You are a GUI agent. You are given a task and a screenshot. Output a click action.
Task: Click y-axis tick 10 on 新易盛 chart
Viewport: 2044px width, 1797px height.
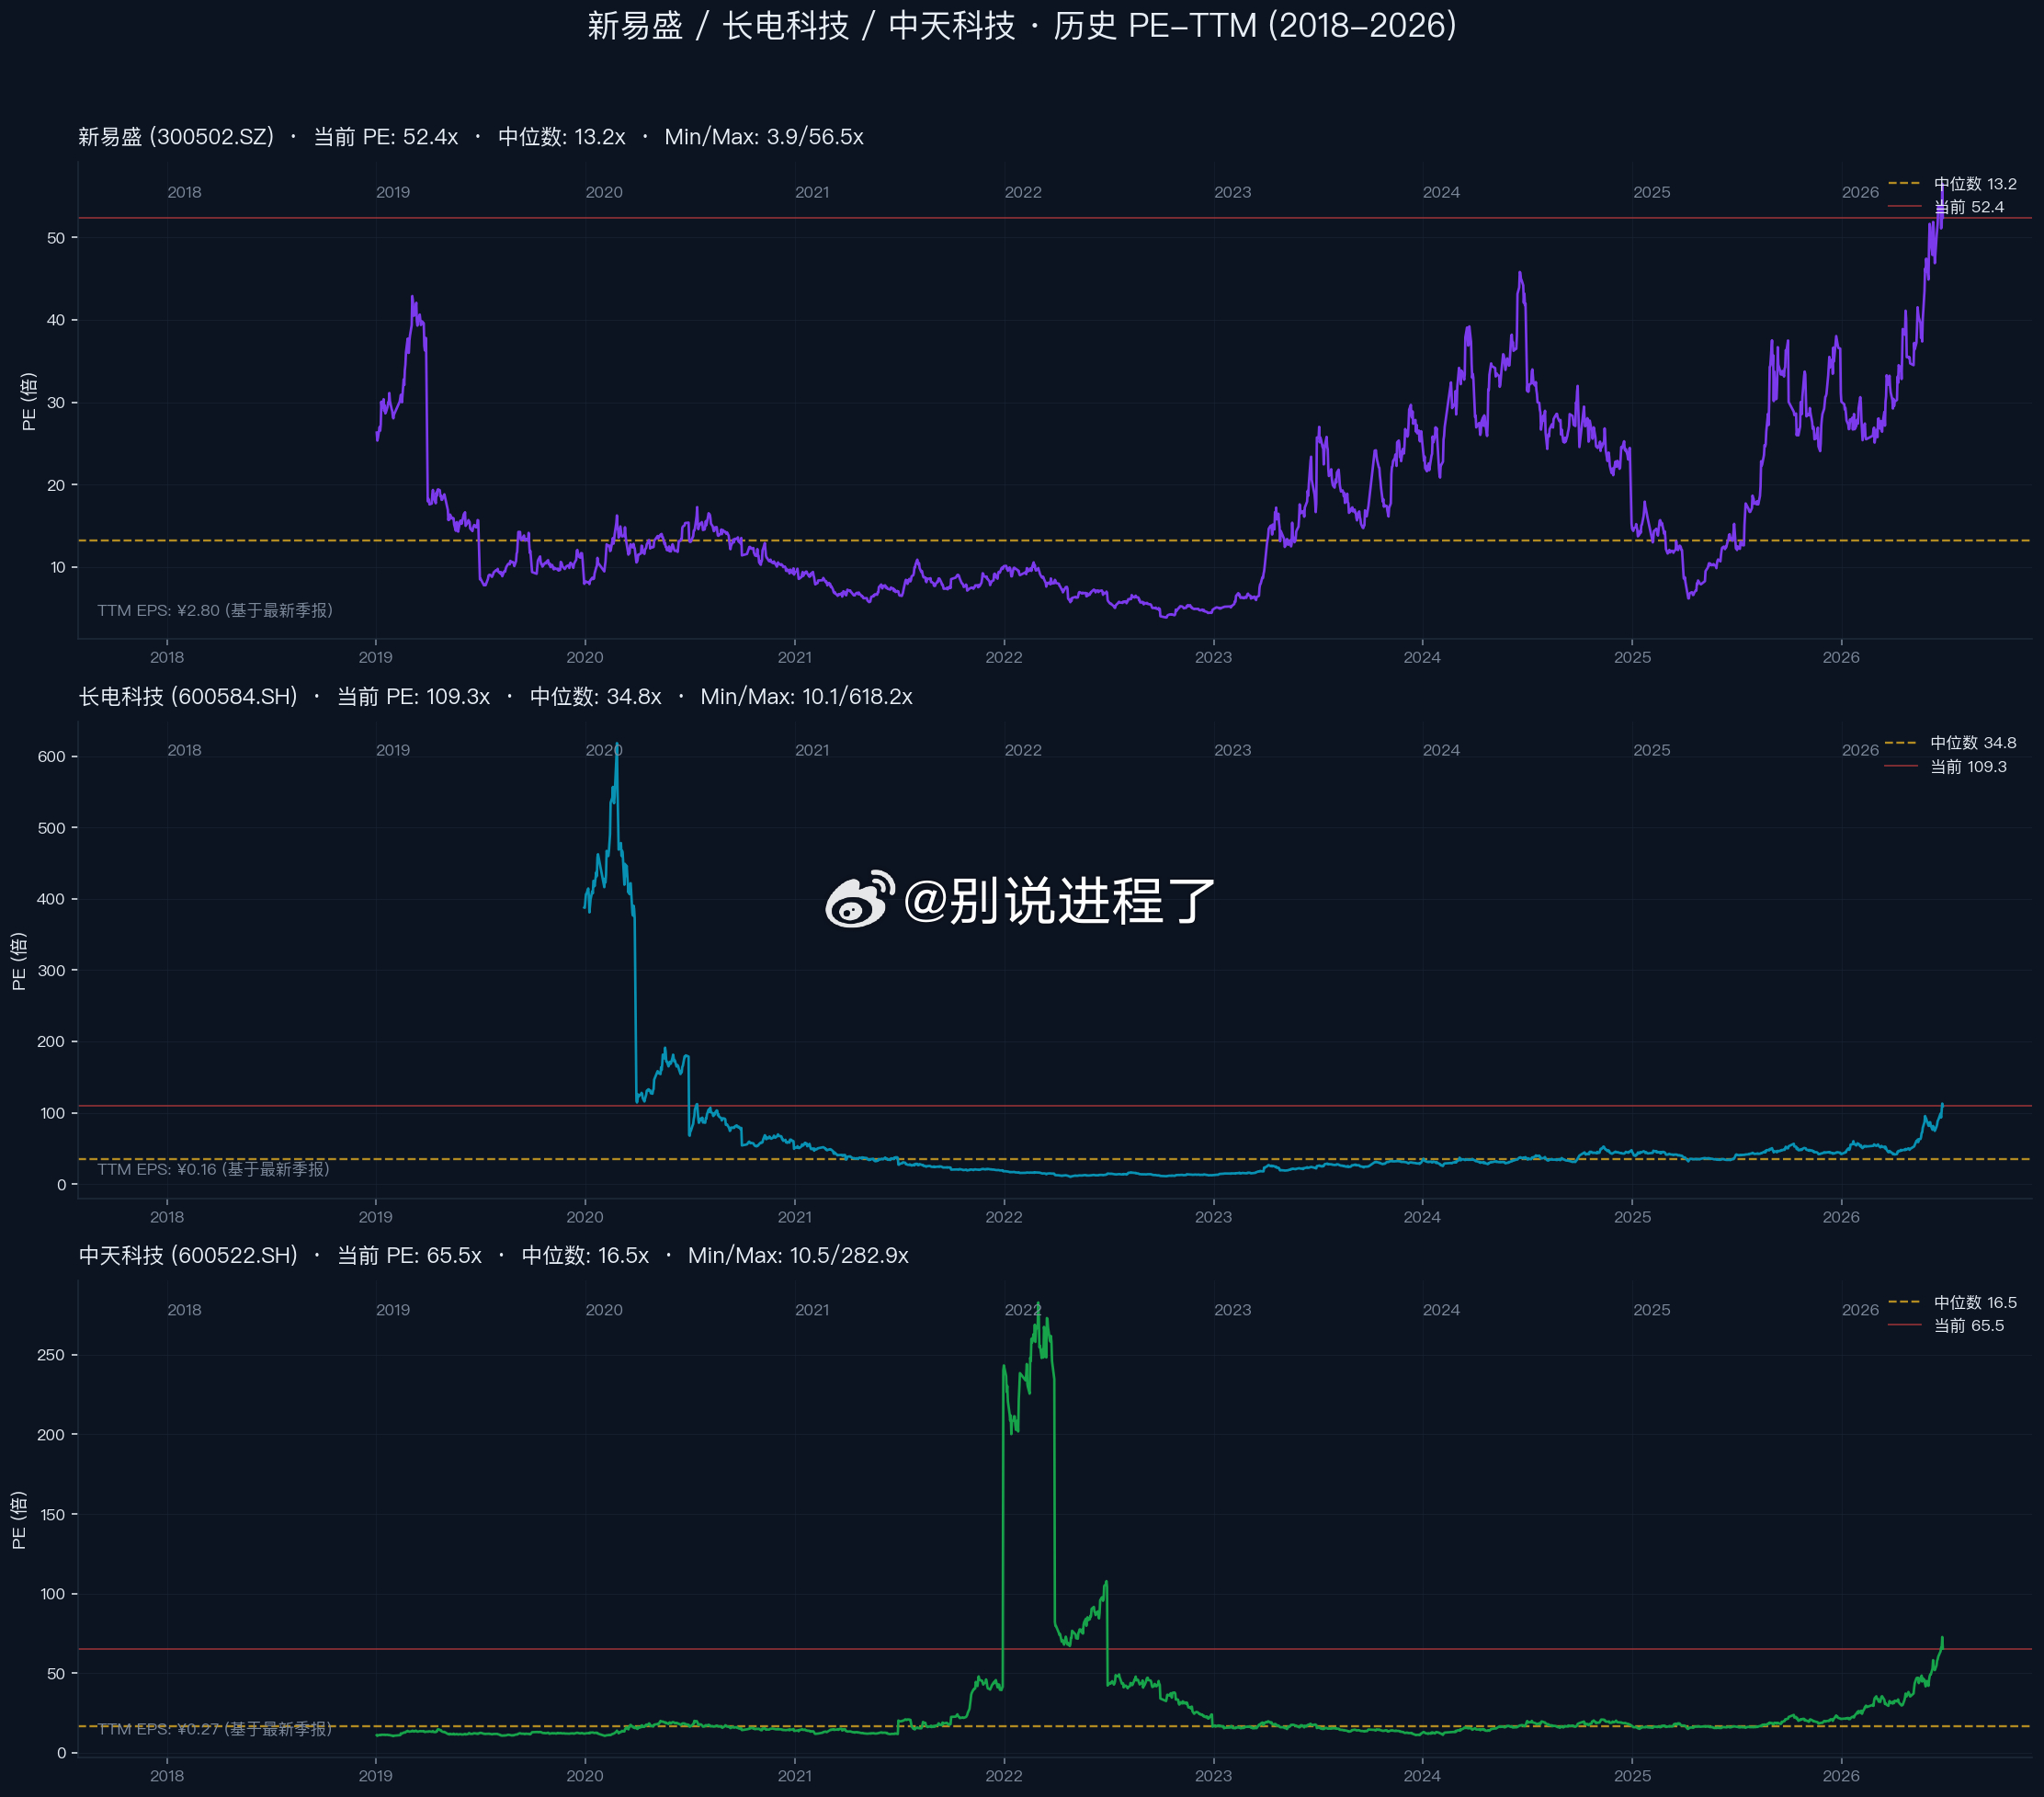pos(56,568)
